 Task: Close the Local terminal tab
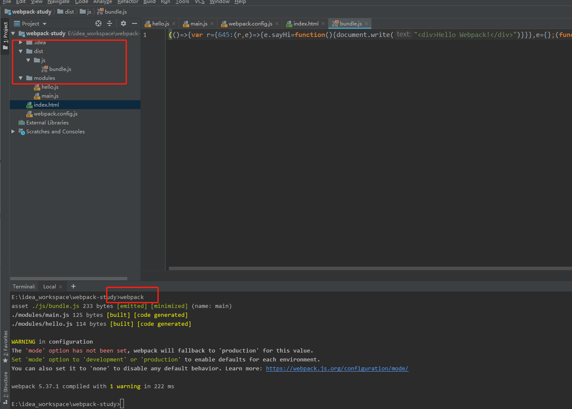[x=60, y=287]
